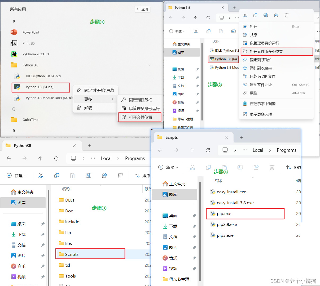The image size is (320, 286).
Task: Choose 显示更多选项 in the context menu
Action: coord(277,114)
